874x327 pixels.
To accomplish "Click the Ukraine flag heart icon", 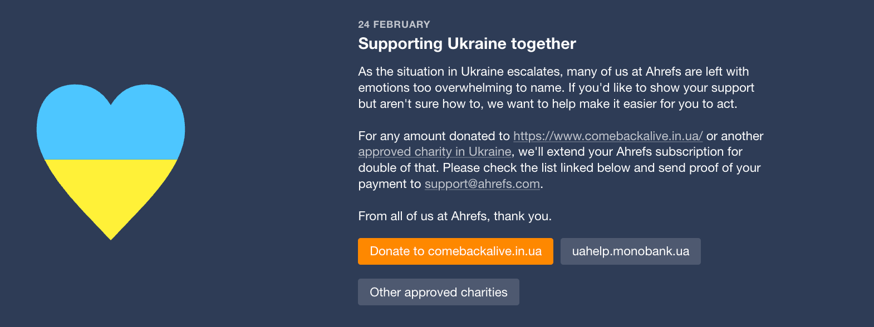I will tap(111, 162).
